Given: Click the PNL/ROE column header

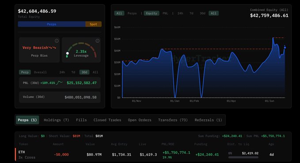Looking at the screenshot, I should pyautogui.click(x=168, y=144).
